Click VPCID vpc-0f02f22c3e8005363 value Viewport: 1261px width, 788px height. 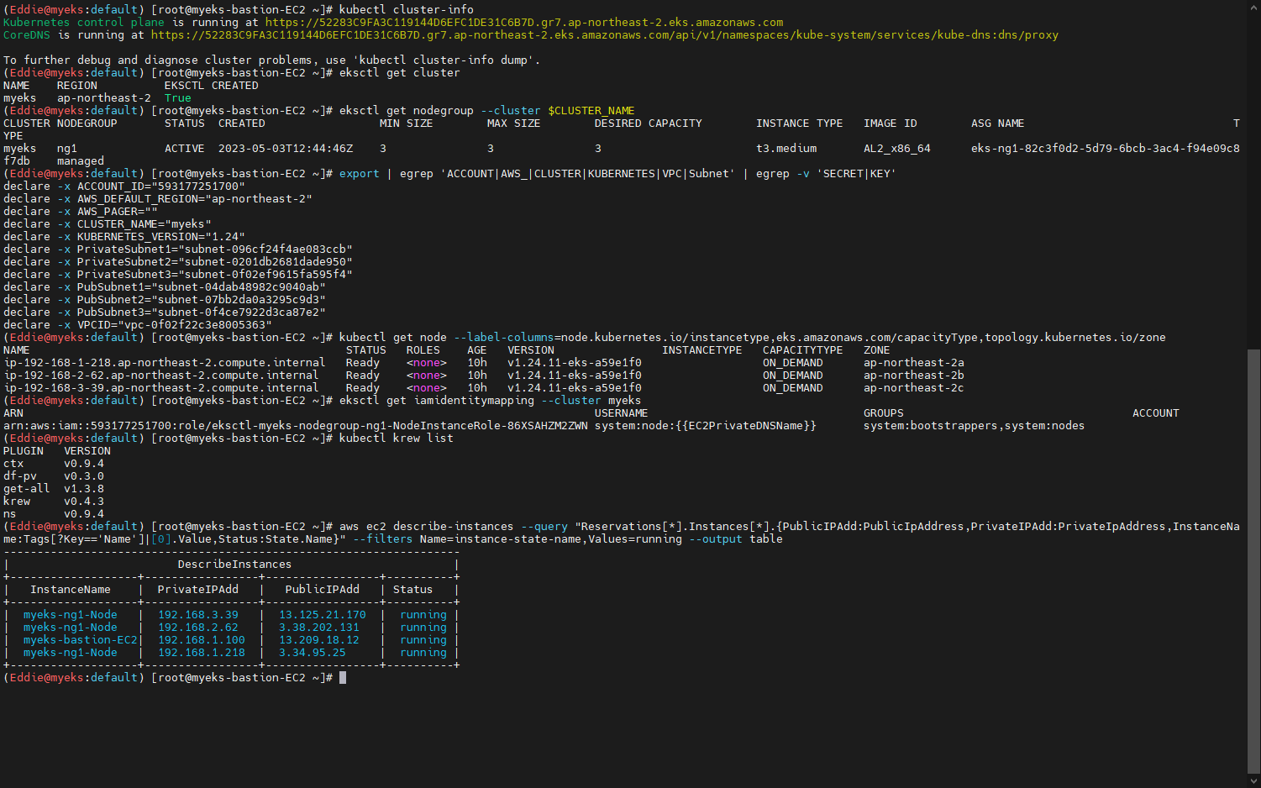pyautogui.click(x=195, y=325)
